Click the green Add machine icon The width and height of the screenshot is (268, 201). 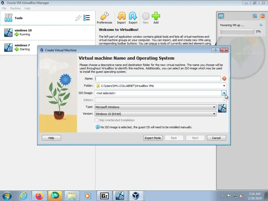[x=156, y=18]
